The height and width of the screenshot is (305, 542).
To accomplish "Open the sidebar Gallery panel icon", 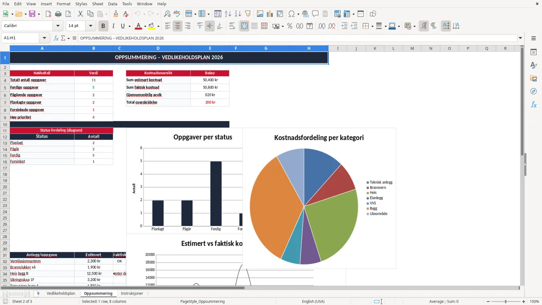I will [533, 79].
